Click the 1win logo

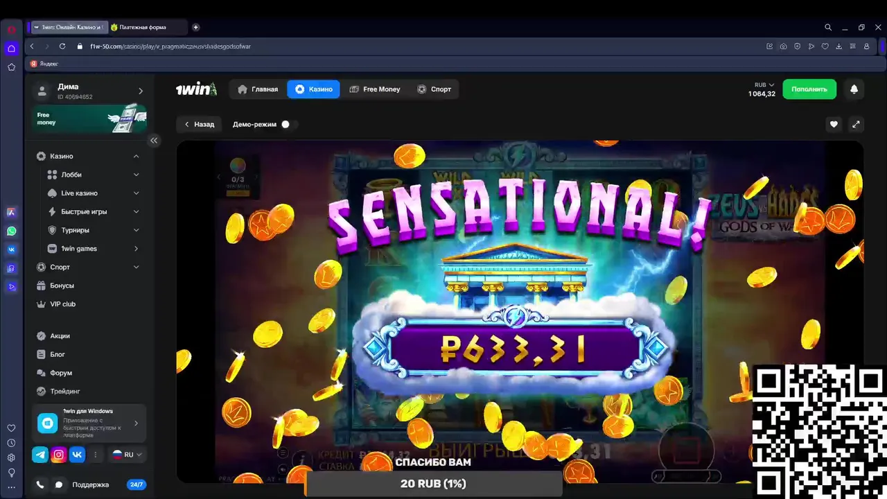(196, 89)
